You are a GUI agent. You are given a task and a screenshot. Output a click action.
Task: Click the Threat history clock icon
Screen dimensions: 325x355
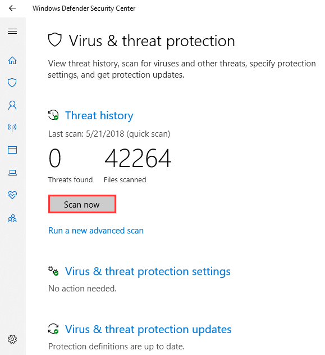coord(53,115)
